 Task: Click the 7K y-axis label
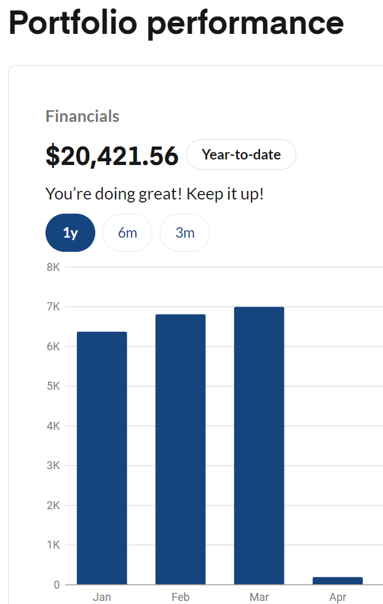click(x=53, y=307)
